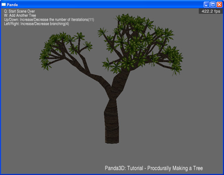The width and height of the screenshot is (224, 175).
Task: Minimize the Panda window
Action: (207, 4)
